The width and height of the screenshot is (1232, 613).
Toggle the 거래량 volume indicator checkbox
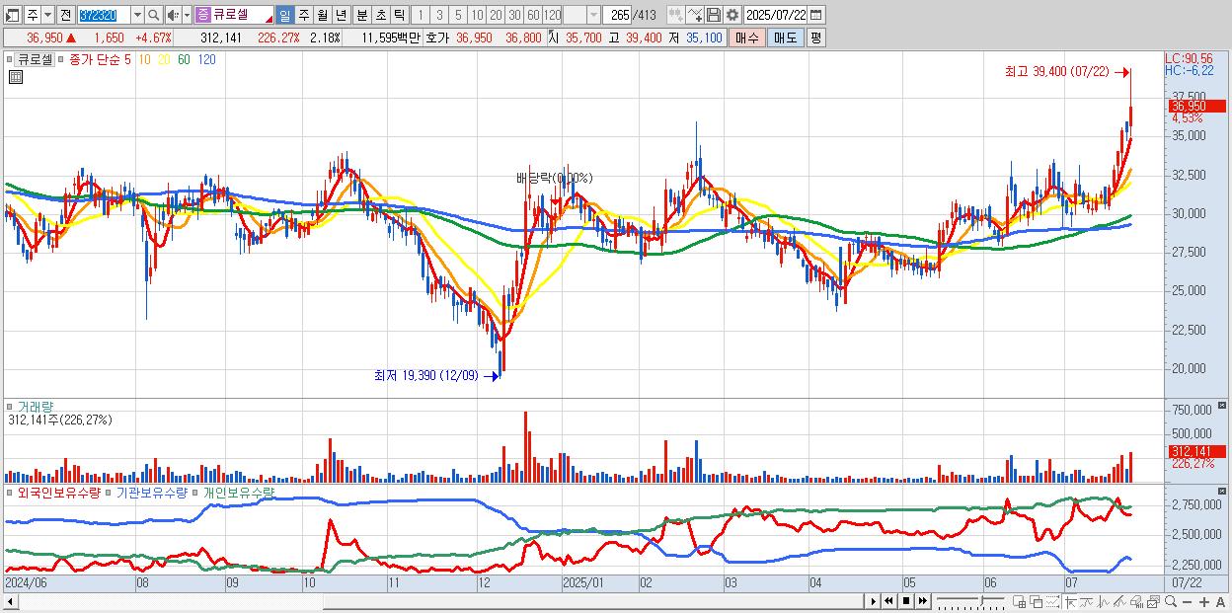[x=9, y=407]
